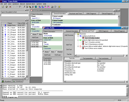Click the open folder toolbar icon
129x102 pixels.
tap(27, 7)
